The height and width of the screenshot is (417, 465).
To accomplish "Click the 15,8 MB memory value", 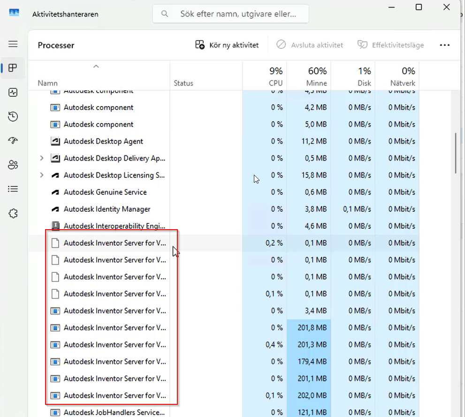I will click(x=314, y=176).
